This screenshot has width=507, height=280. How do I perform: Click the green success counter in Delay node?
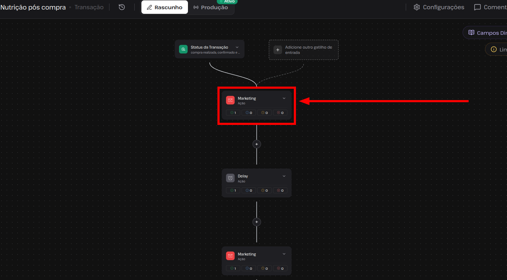[233, 191]
